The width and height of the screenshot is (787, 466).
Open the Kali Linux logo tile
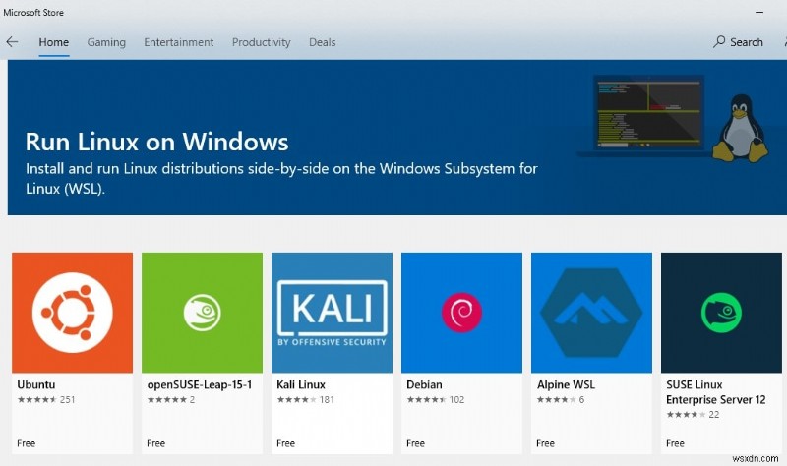pos(332,313)
